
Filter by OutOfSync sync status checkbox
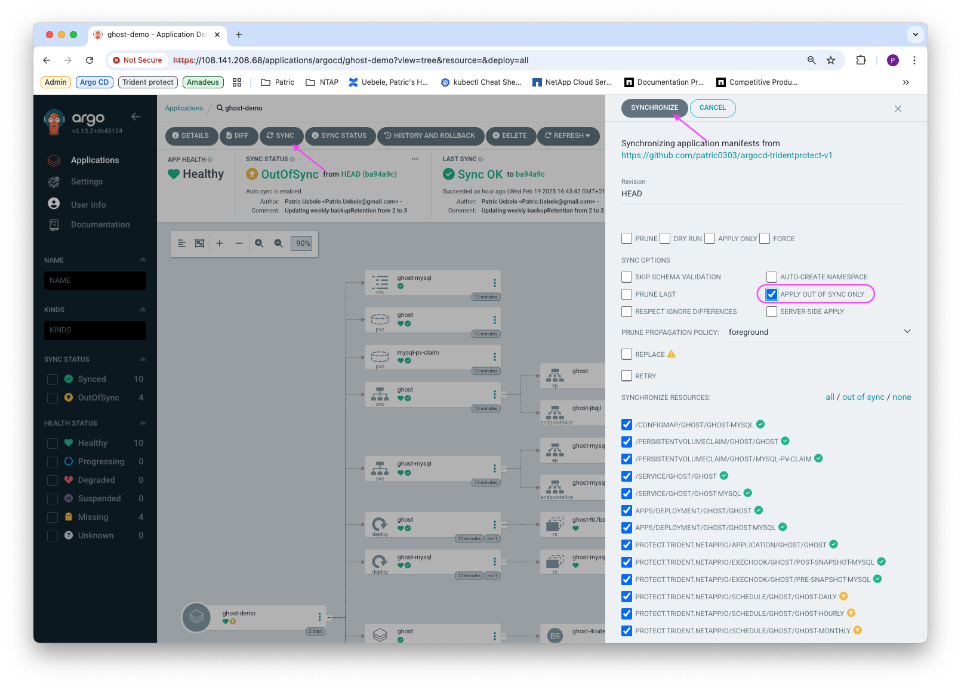click(x=53, y=398)
